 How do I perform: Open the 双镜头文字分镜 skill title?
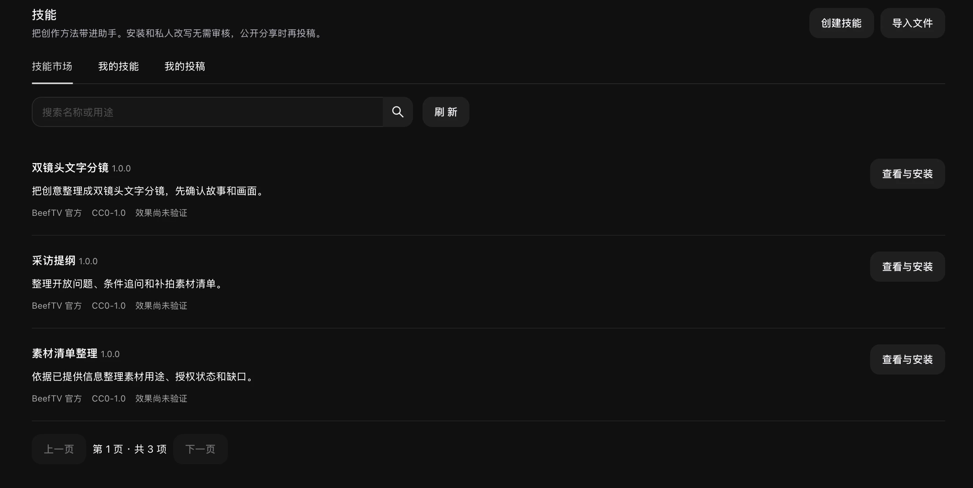(70, 168)
